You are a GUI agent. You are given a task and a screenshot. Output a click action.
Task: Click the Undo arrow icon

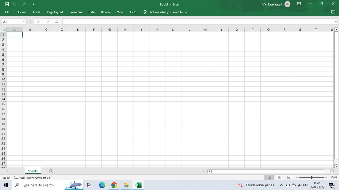pyautogui.click(x=14, y=4)
